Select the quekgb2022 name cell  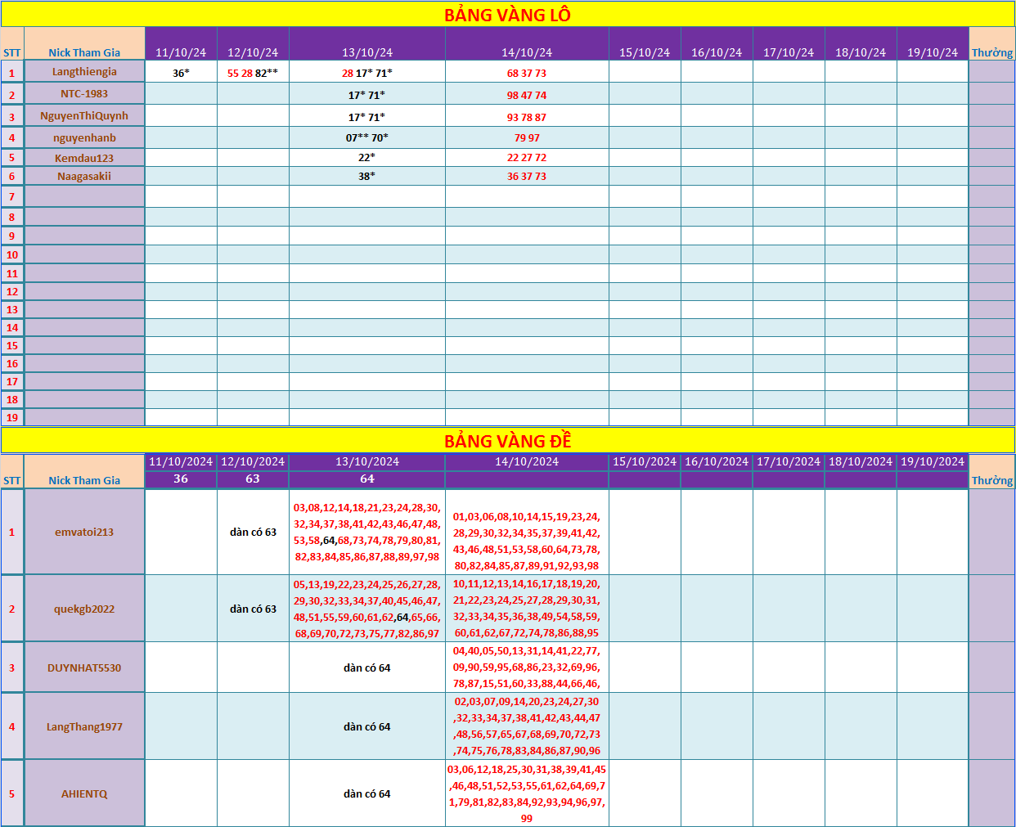click(x=84, y=609)
